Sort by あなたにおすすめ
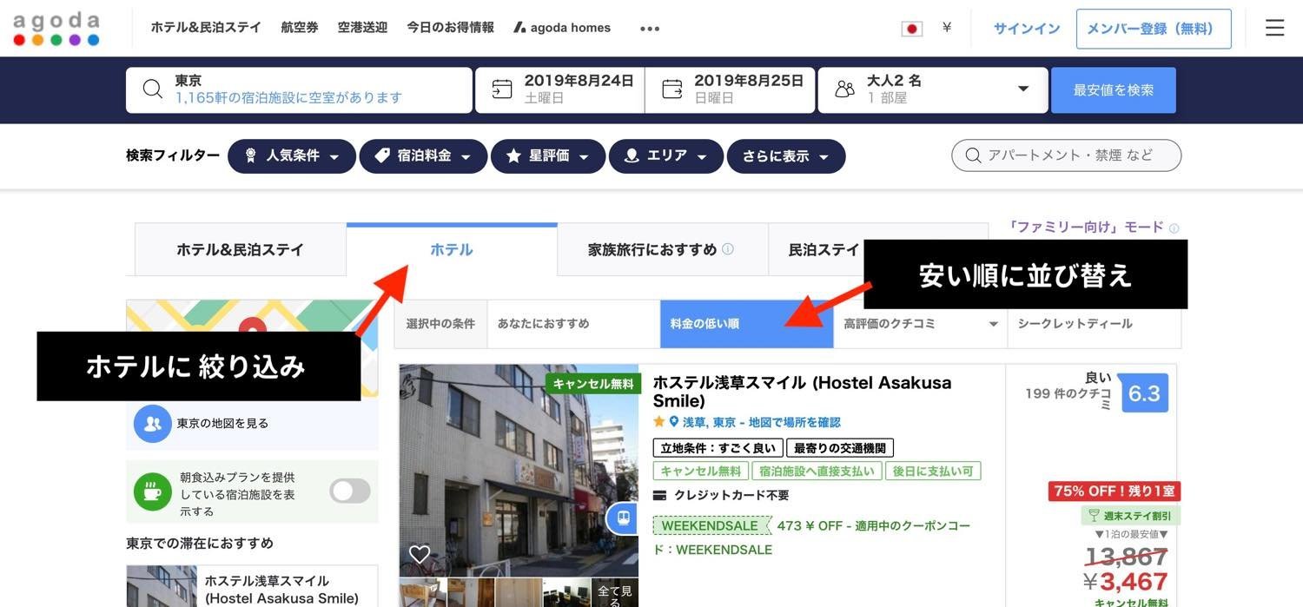 (573, 324)
